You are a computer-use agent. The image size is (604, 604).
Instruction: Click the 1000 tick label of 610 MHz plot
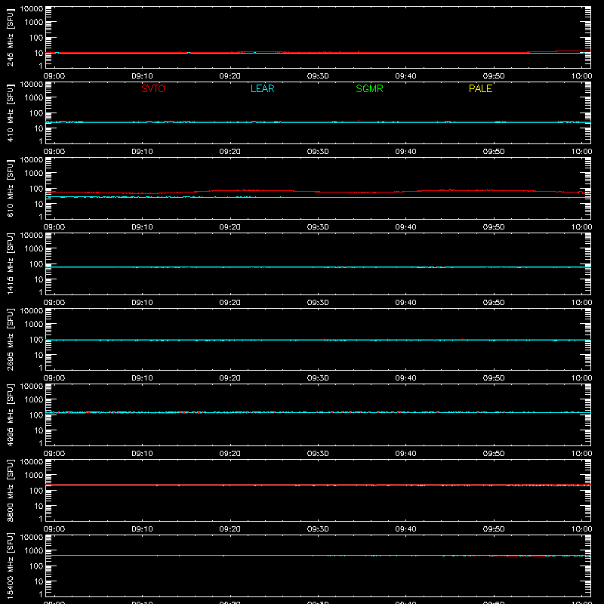tap(34, 173)
